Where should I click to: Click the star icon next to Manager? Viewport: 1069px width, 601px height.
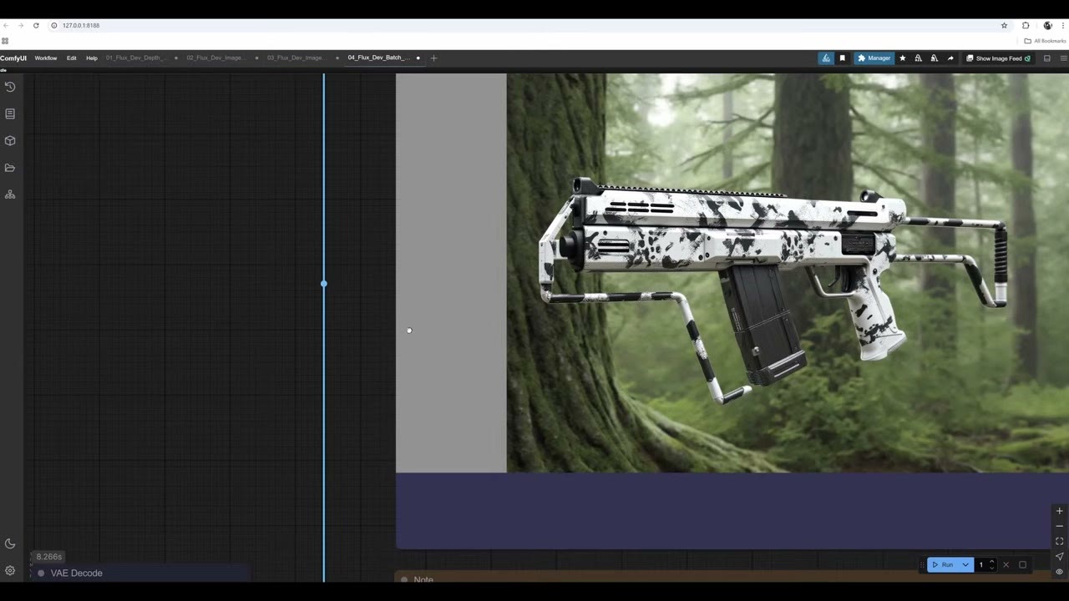902,58
